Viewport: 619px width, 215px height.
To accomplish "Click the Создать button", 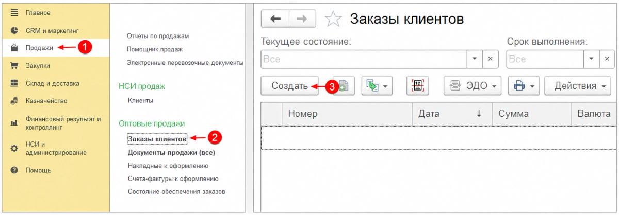I will pos(289,86).
